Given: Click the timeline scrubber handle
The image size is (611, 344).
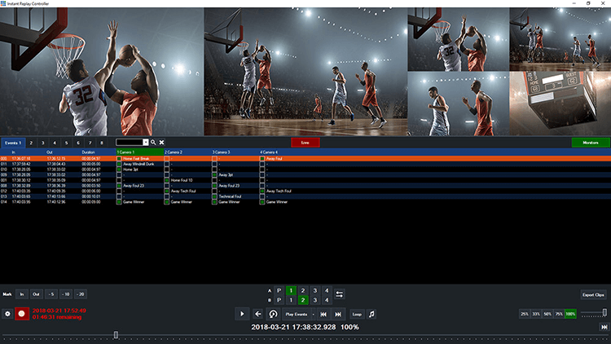Looking at the screenshot, I should click(x=116, y=334).
